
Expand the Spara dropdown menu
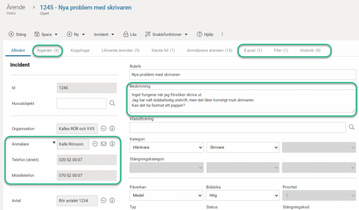click(x=46, y=34)
